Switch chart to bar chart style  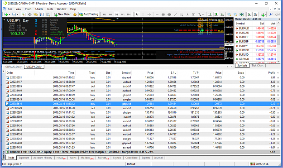(x=210, y=14)
